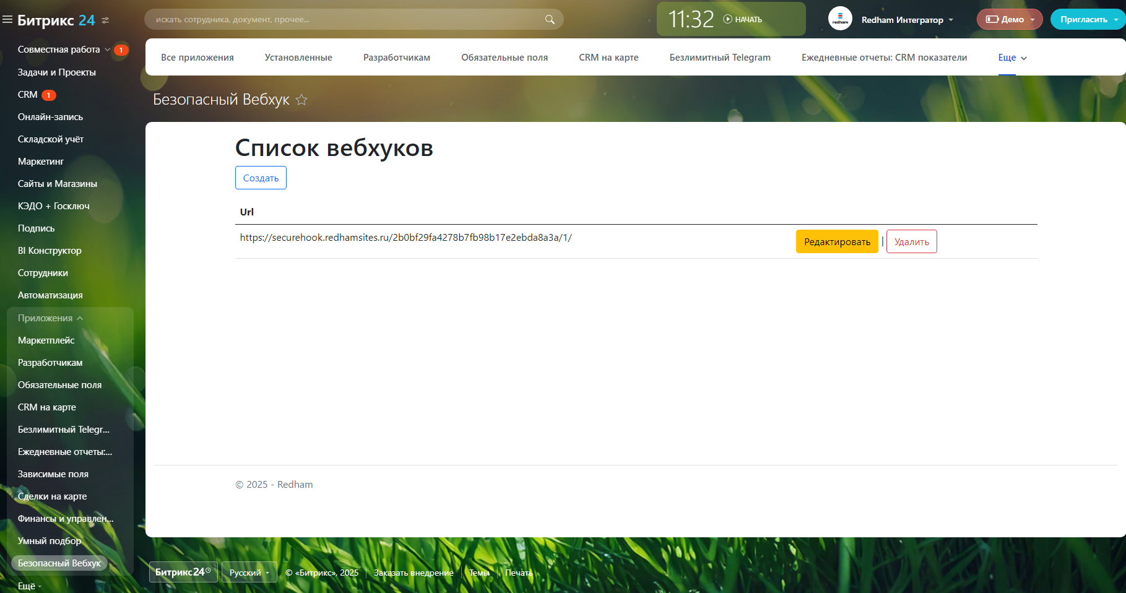Screen dimensions: 1126x593
Task: Open Умный подбор in the sidebar
Action: [x=50, y=541]
